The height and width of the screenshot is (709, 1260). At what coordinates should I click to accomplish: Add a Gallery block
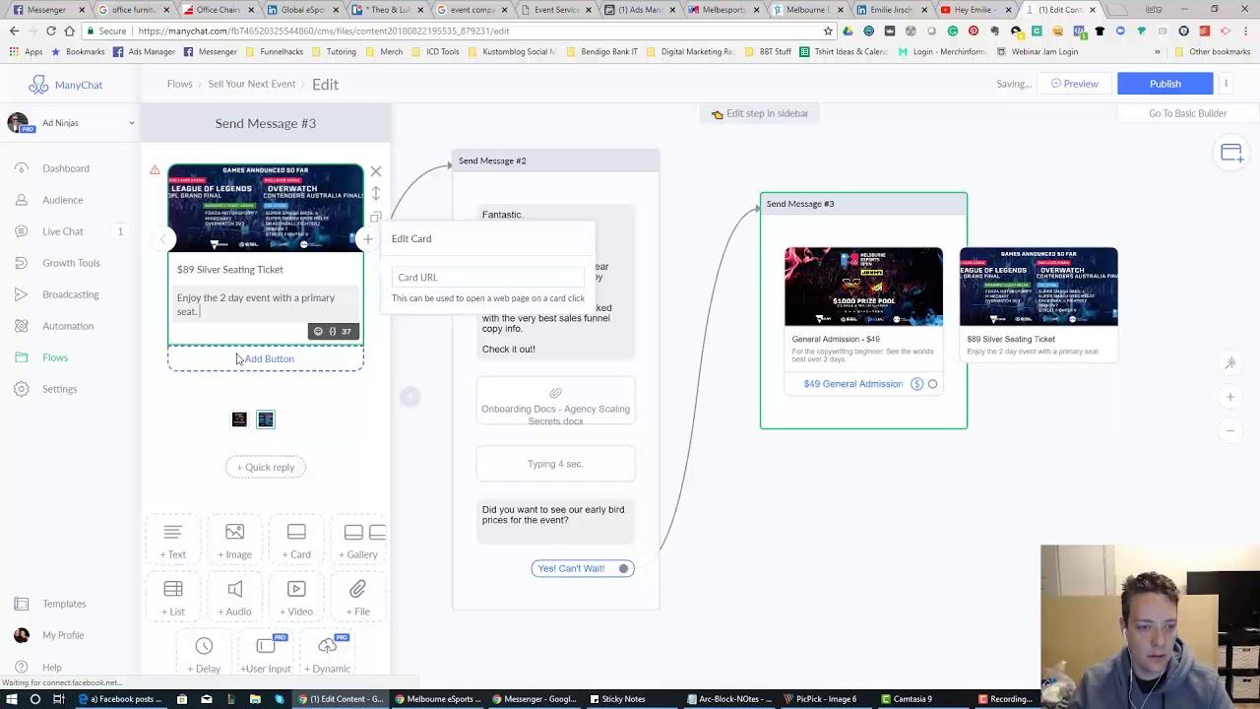(x=359, y=542)
